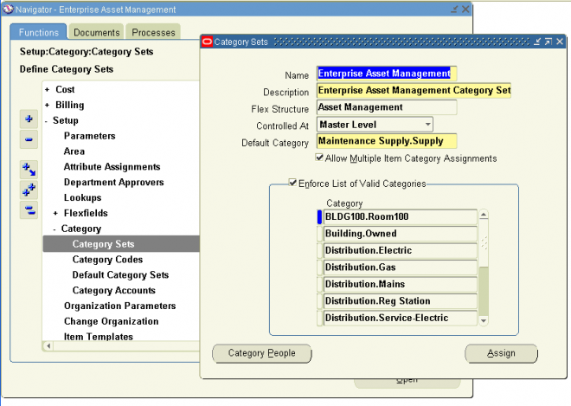This screenshot has height=406, width=571.
Task: Switch to the Documents tab
Action: (x=97, y=32)
